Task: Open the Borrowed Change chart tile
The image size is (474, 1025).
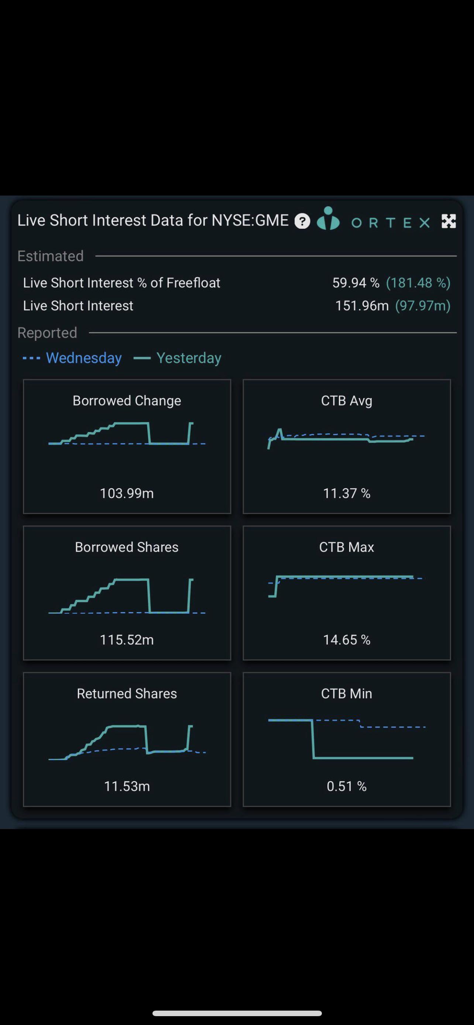Action: (127, 446)
